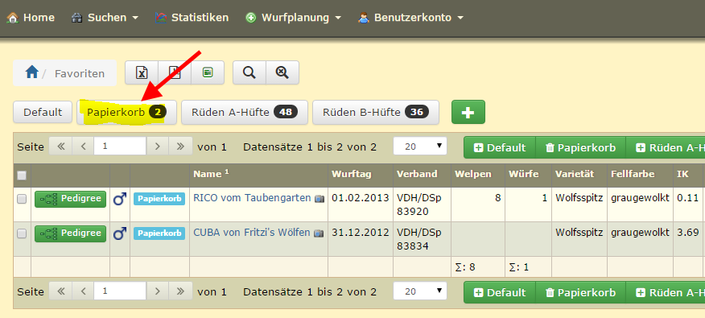Open the Suchen dropdown menu

105,18
